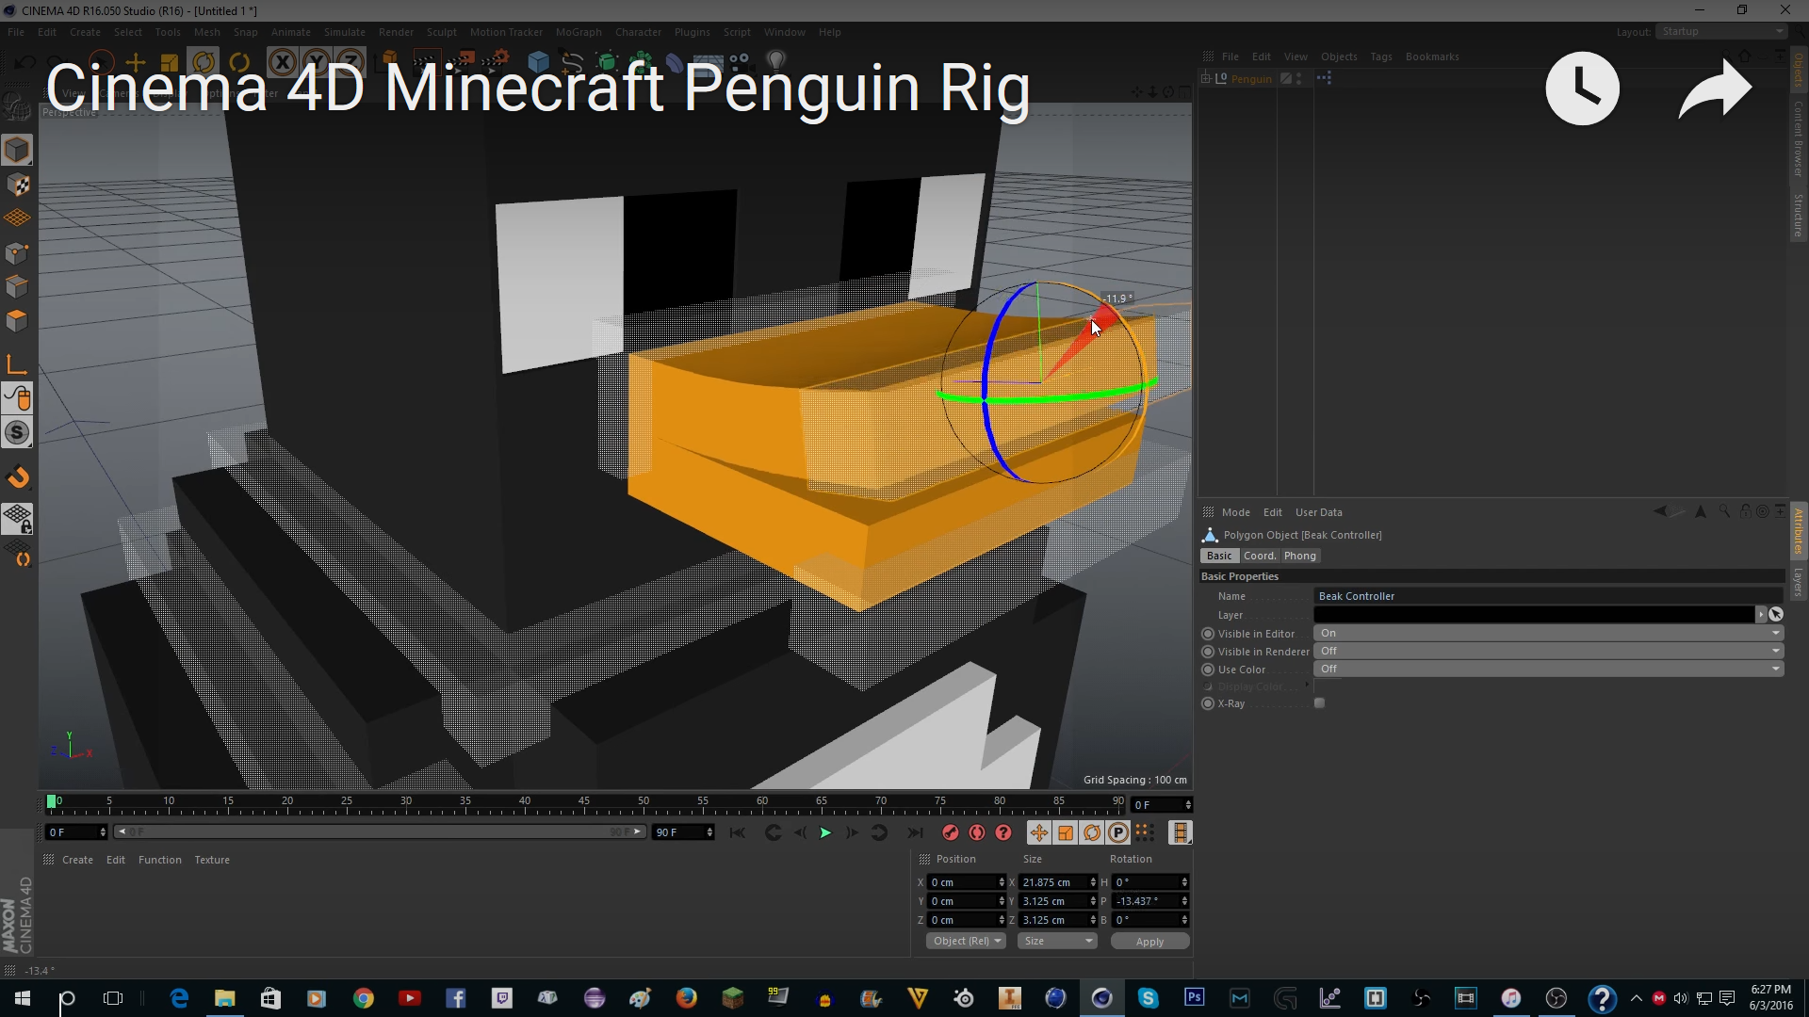The height and width of the screenshot is (1017, 1809).
Task: Open the Render Queue film strip icon in timeline bar
Action: click(1180, 832)
